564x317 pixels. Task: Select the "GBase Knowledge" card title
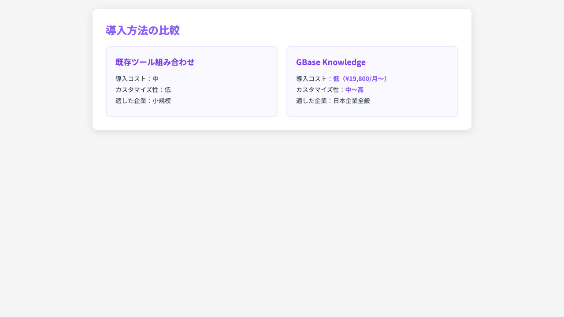click(331, 62)
